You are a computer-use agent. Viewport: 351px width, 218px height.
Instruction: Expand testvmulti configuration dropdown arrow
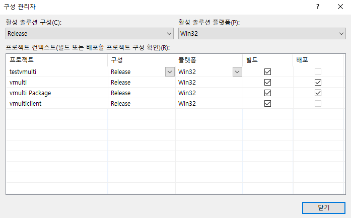click(169, 71)
